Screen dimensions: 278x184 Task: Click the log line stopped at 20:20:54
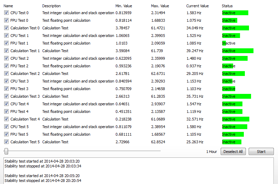click(x=43, y=181)
